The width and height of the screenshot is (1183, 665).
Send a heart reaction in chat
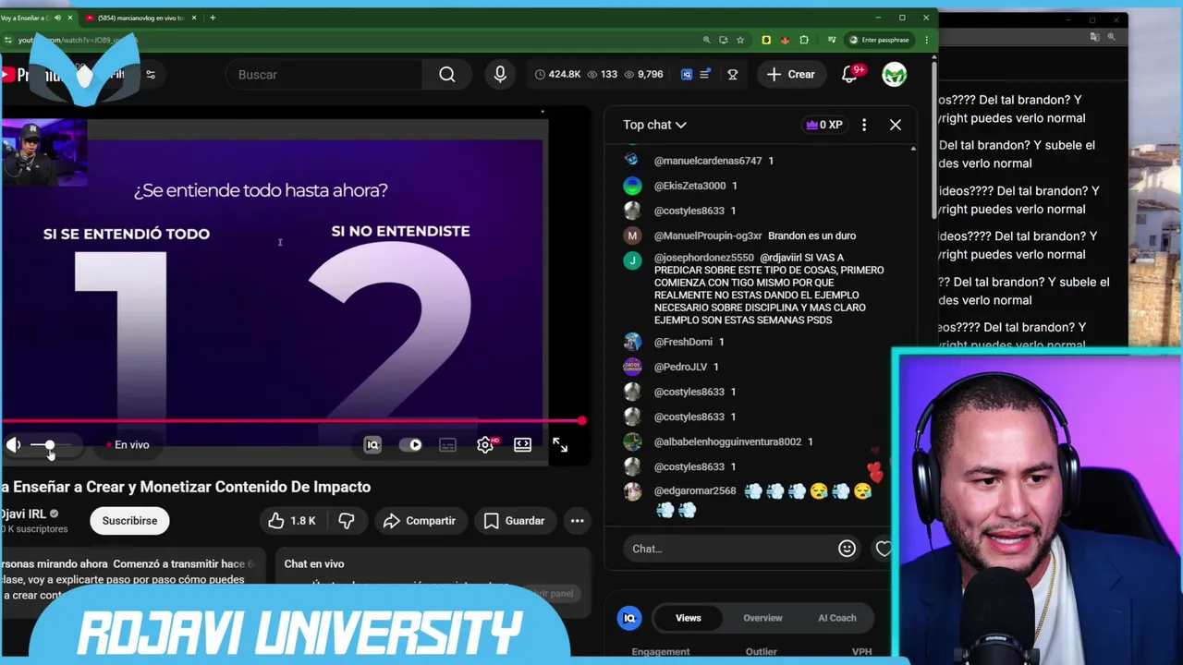coord(883,549)
